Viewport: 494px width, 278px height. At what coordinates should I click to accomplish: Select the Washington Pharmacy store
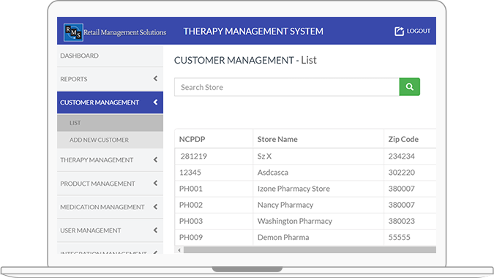pyautogui.click(x=295, y=221)
